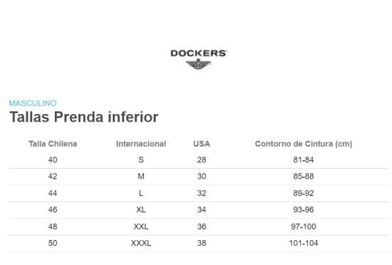Click Chilean size 44 cell

tap(53, 193)
